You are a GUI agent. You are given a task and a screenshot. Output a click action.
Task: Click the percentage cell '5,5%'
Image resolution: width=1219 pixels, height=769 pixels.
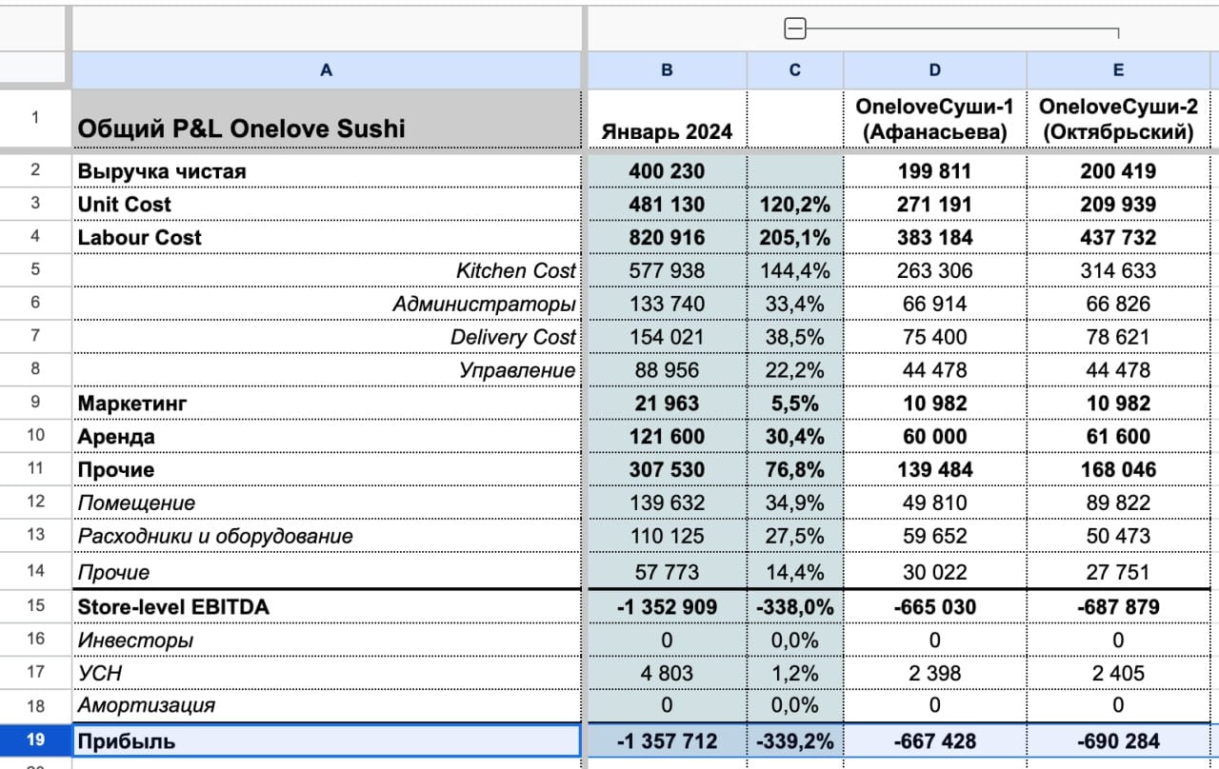click(x=796, y=403)
